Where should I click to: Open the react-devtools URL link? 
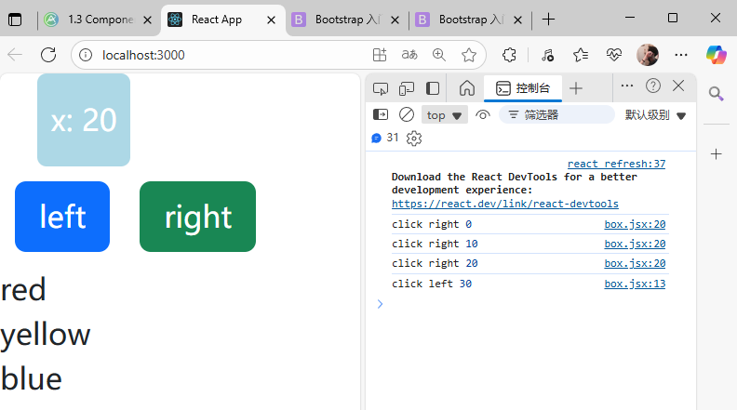tap(504, 204)
